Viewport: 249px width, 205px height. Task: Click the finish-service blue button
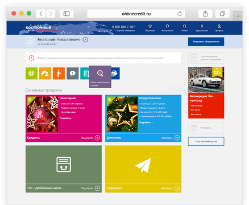(206, 42)
